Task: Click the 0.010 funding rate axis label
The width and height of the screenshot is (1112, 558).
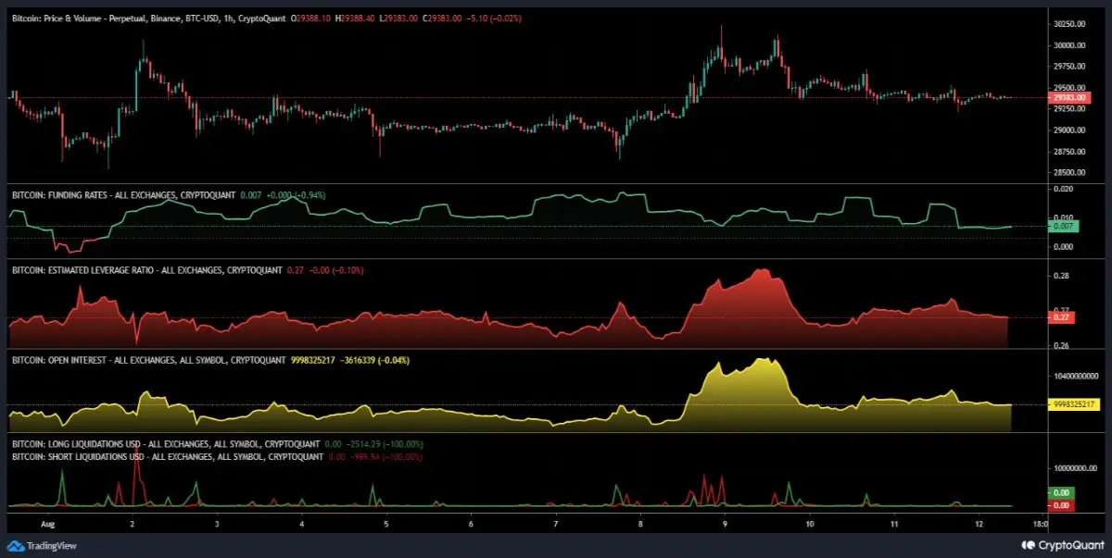Action: point(1063,217)
